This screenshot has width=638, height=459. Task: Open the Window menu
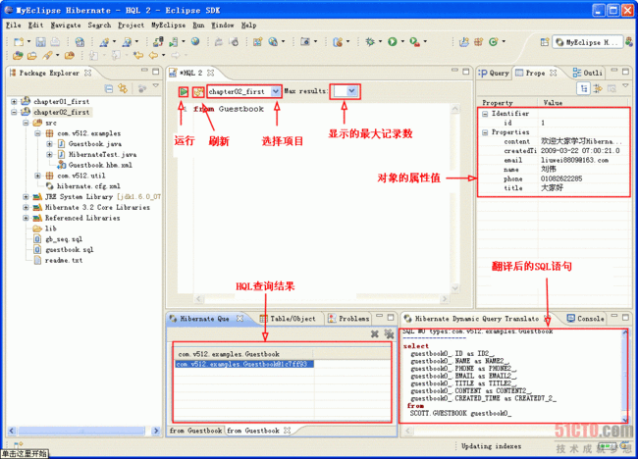click(222, 25)
